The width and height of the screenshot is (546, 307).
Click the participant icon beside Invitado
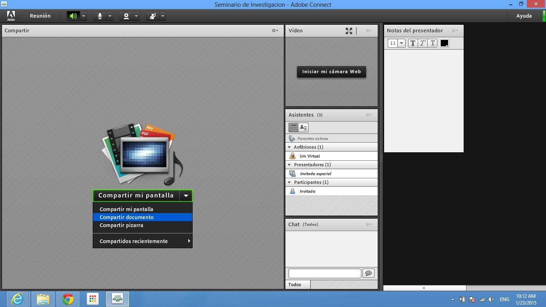click(292, 191)
